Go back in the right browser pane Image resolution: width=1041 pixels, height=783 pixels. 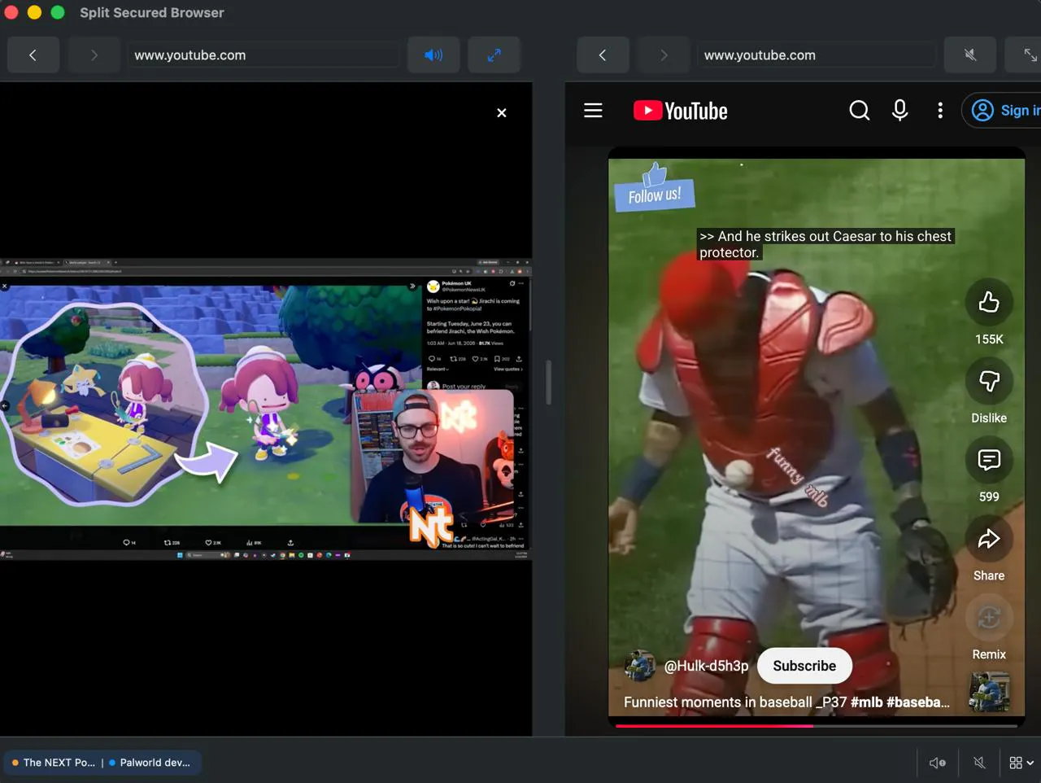(603, 55)
